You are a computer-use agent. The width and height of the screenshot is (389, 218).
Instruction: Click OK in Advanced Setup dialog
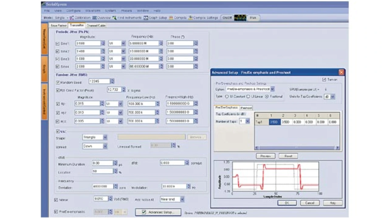[x=287, y=203]
